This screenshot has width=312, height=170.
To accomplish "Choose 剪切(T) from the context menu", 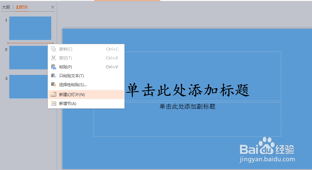I will tap(86, 58).
